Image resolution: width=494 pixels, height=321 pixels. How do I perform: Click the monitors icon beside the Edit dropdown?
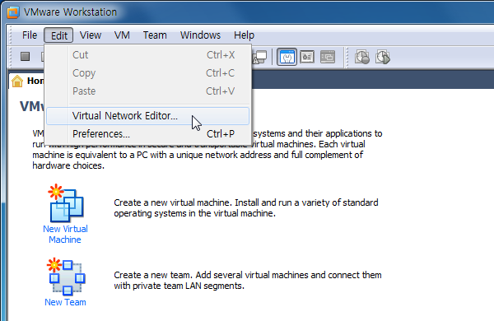point(260,57)
